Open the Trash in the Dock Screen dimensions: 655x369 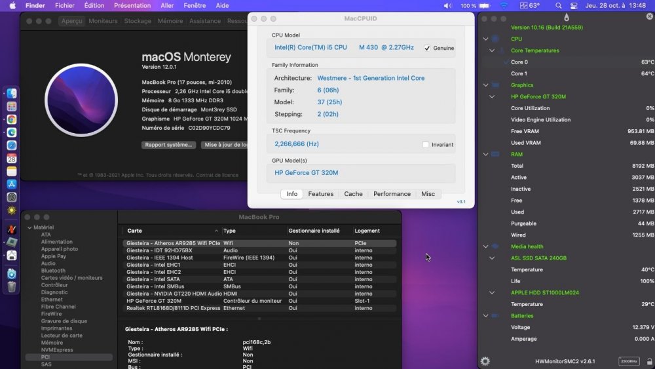tap(12, 286)
